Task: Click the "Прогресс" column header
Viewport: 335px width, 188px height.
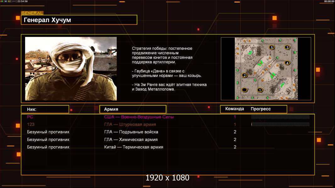Action: 261,109
